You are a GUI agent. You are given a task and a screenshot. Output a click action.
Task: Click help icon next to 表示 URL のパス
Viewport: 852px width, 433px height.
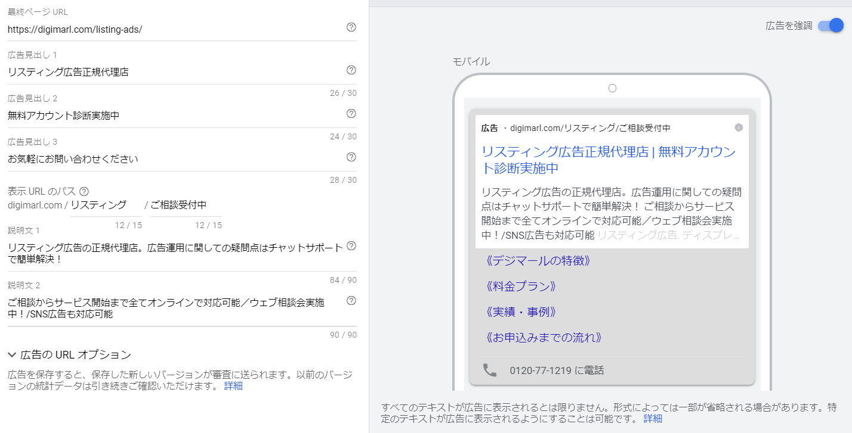(84, 191)
